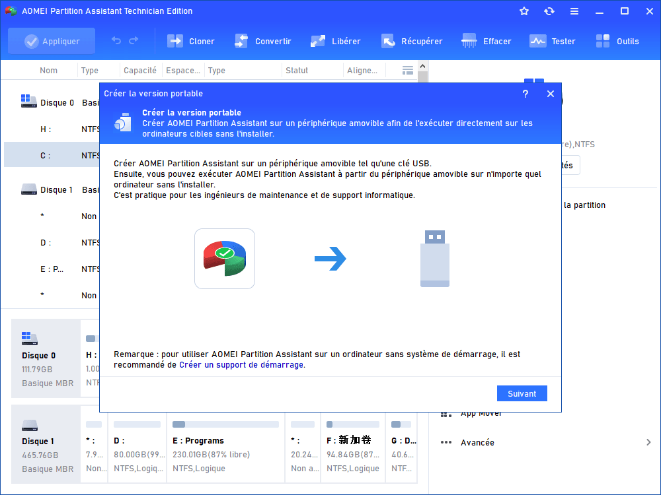Click the column settings list icon
Viewport: 661px width, 495px height.
coord(408,71)
